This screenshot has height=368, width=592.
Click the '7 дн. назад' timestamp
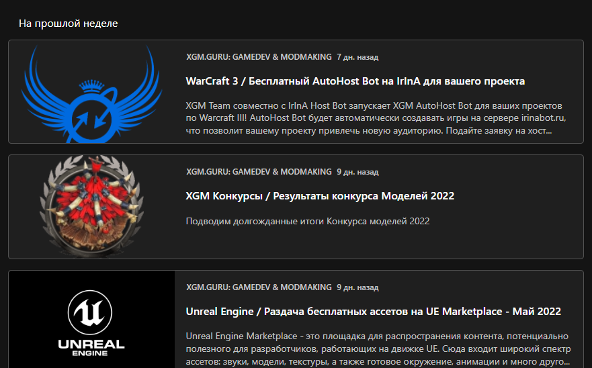point(357,57)
